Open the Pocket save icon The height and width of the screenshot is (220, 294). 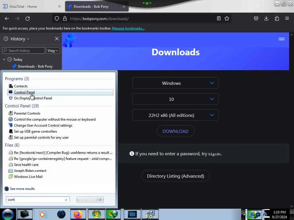click(x=256, y=18)
